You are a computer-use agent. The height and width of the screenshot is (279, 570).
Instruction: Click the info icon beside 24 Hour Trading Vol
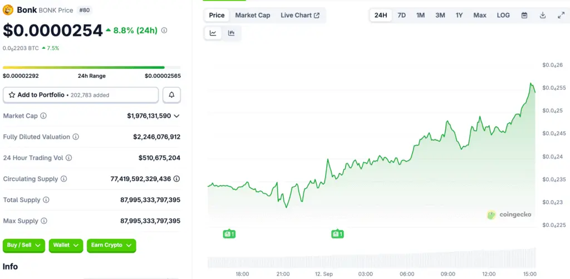pos(68,158)
